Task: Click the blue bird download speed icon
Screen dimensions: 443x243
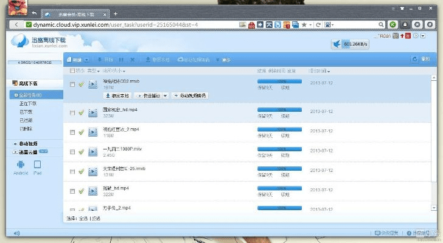Action: click(337, 44)
